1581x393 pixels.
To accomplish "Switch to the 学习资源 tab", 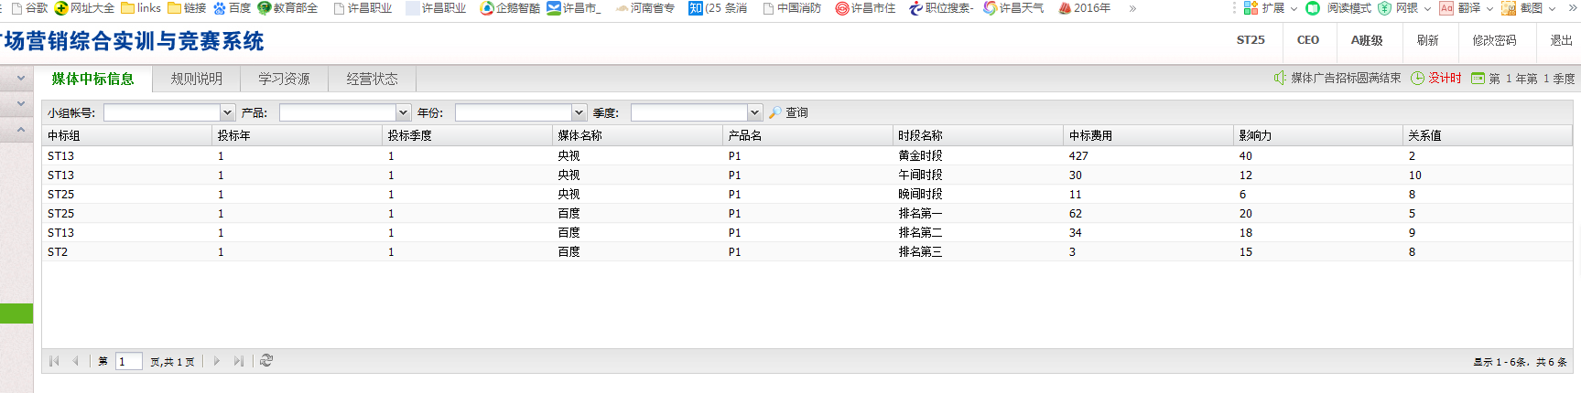I will click(x=284, y=79).
